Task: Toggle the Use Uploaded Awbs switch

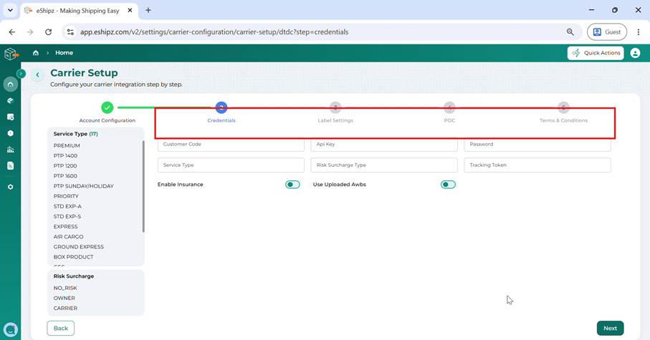Action: pyautogui.click(x=448, y=185)
